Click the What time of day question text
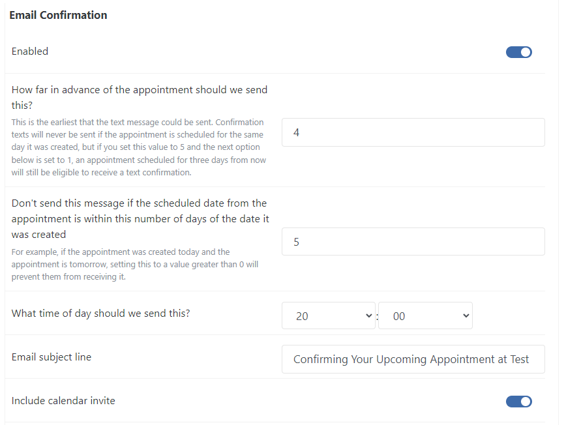This screenshot has width=566, height=425. tap(100, 314)
